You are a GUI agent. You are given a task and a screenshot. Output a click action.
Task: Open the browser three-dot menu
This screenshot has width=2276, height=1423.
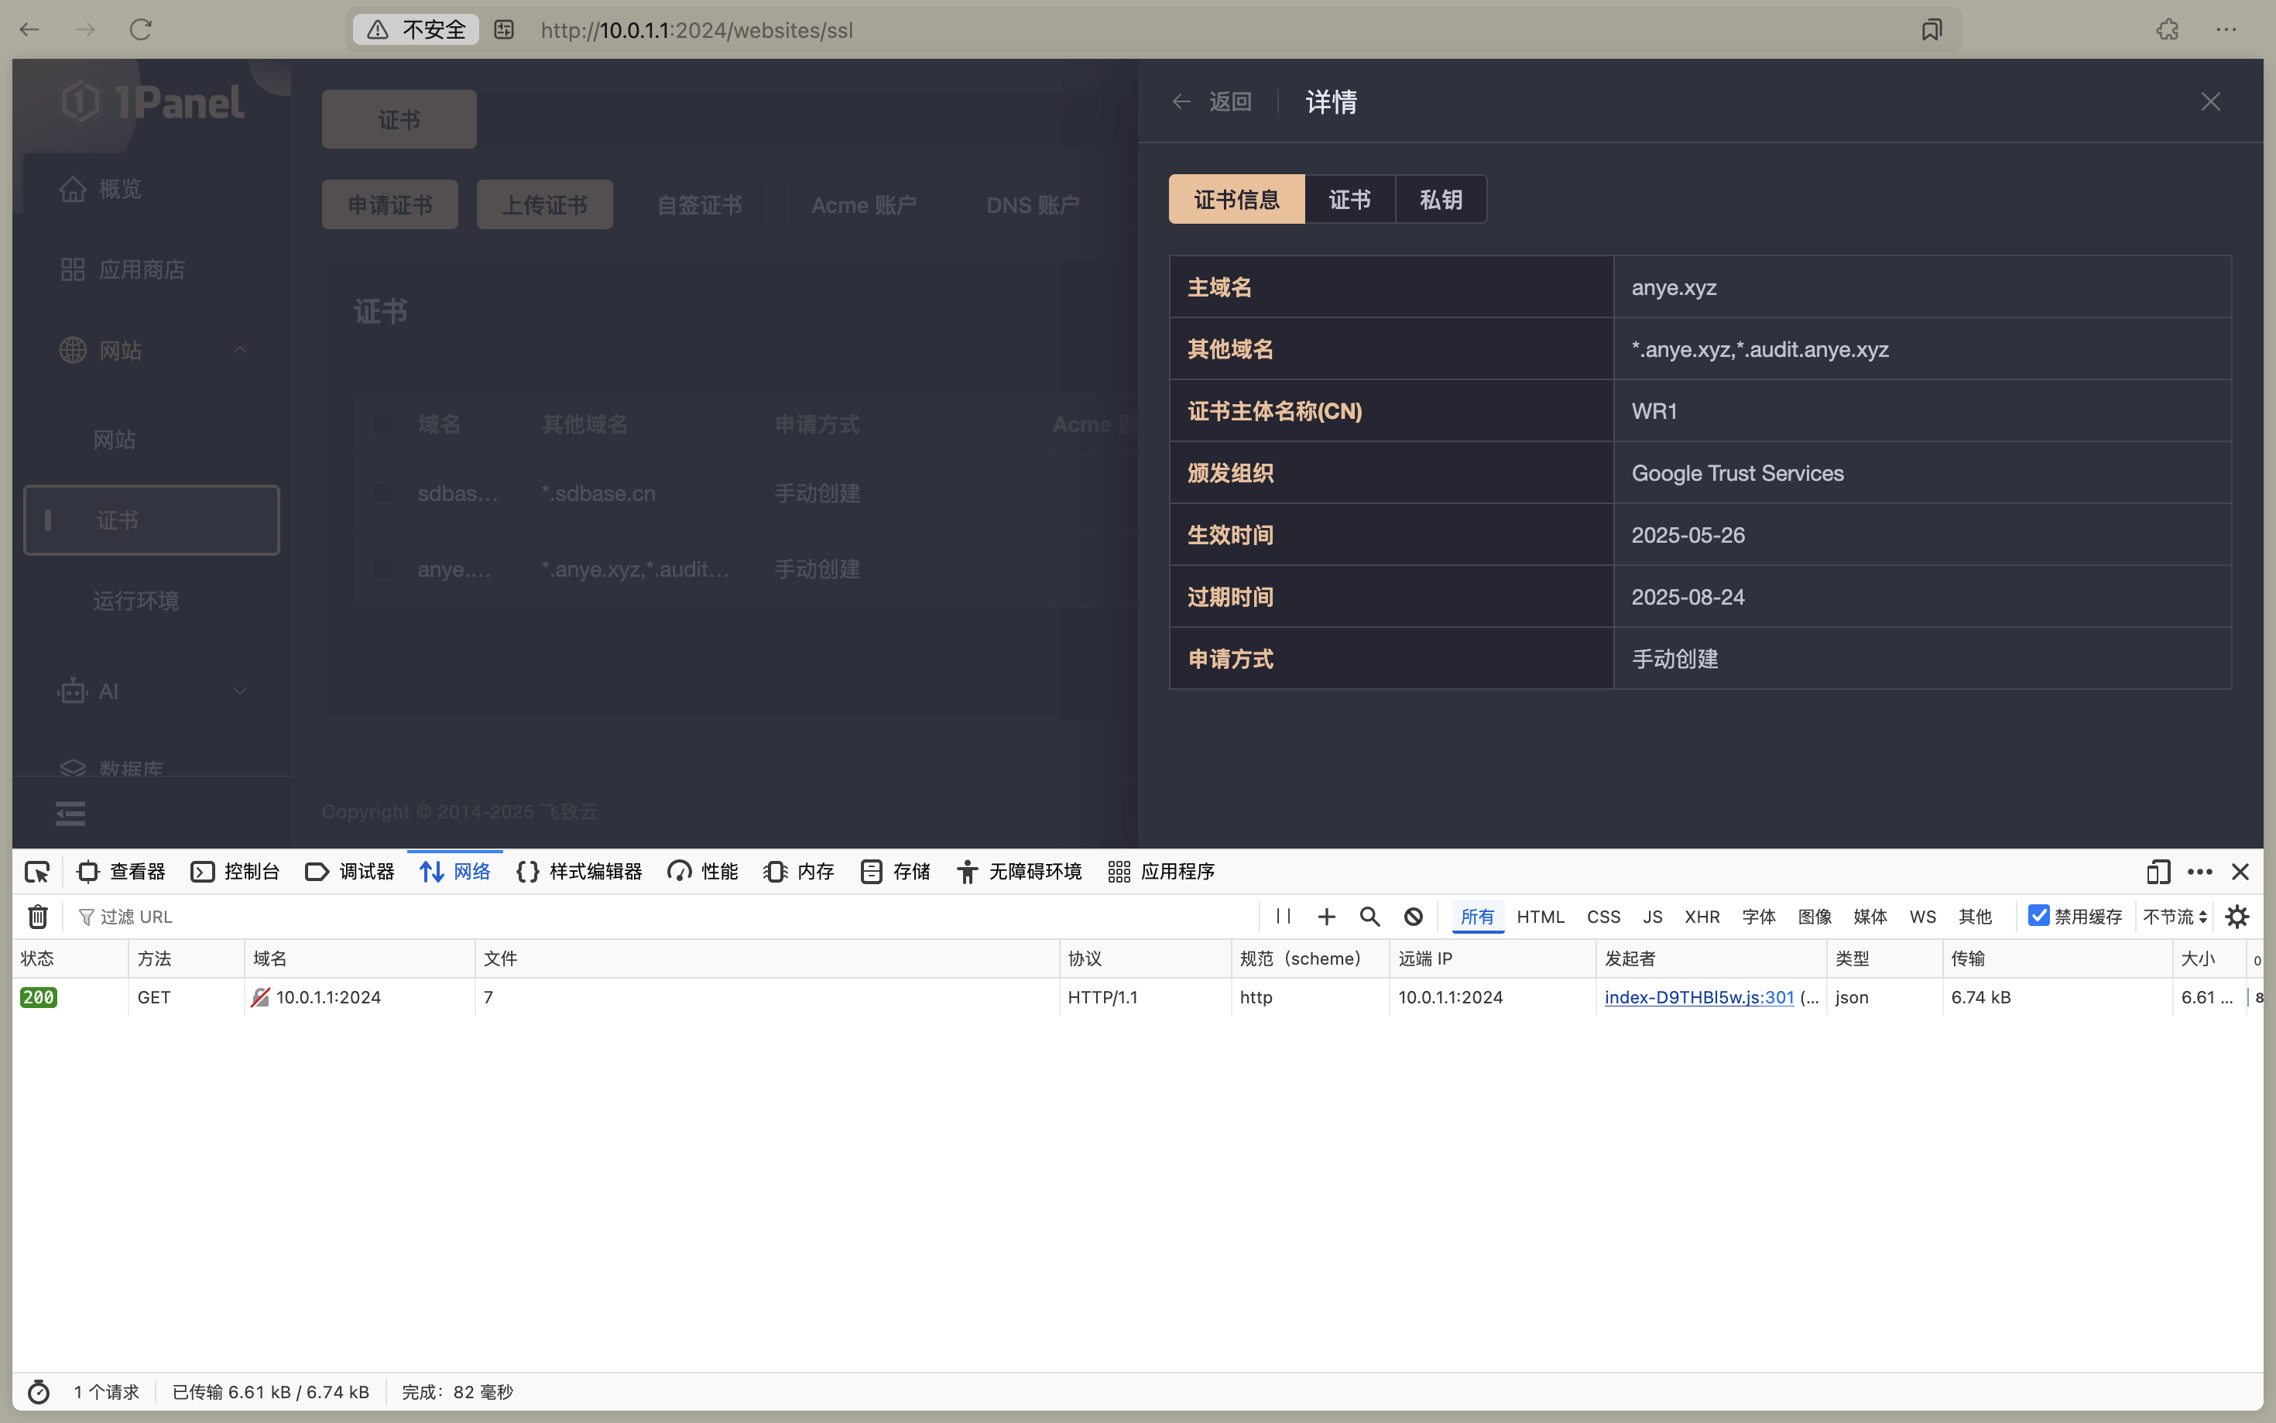click(2226, 29)
